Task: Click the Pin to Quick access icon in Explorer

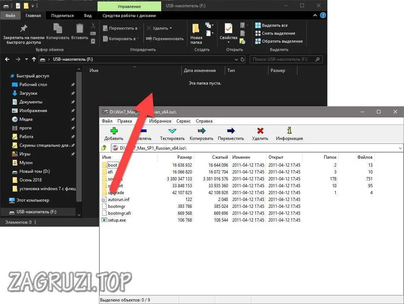Action: (24, 28)
